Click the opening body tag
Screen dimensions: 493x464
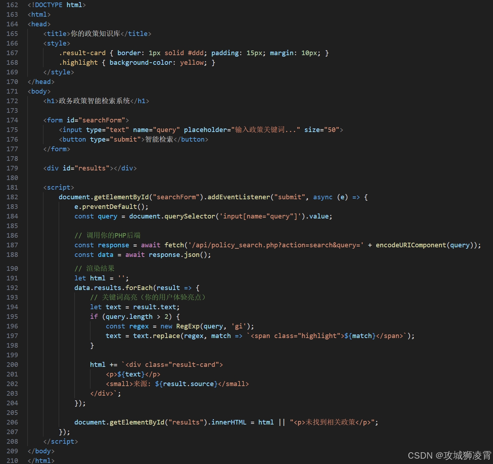(39, 91)
